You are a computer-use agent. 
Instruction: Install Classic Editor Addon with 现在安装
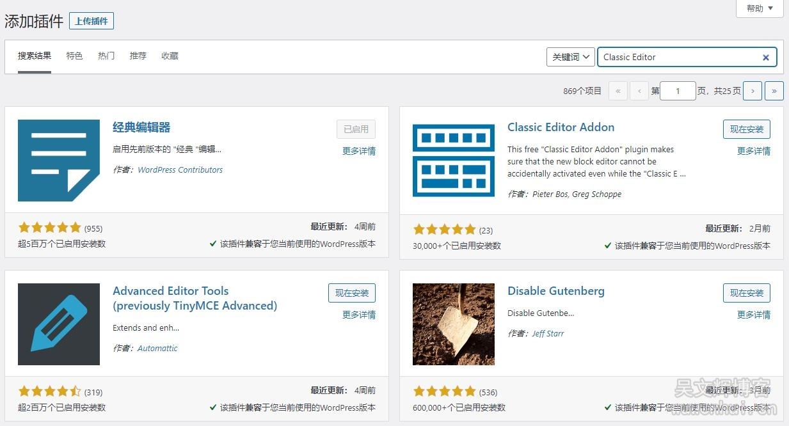click(x=746, y=129)
